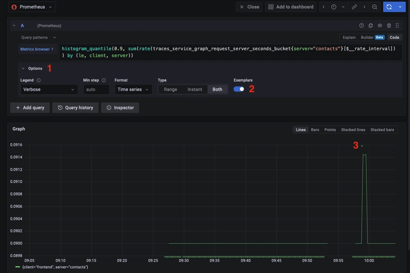This screenshot has height=273, width=410.
Task: Switch to Code query editor
Action: click(394, 37)
